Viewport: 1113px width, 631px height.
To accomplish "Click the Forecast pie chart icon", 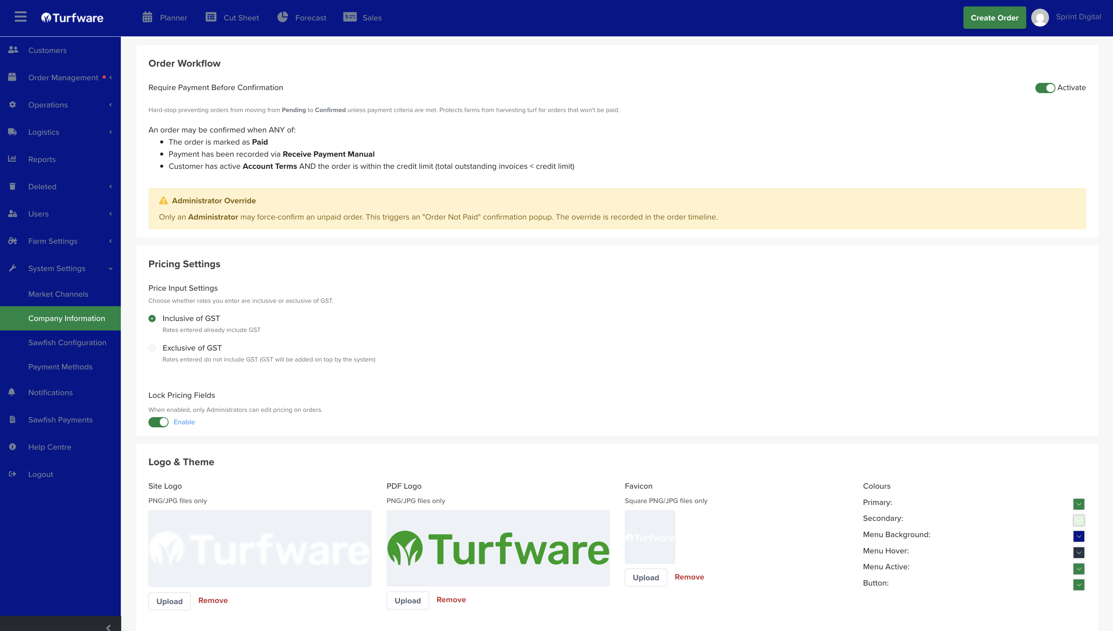I will (x=283, y=17).
